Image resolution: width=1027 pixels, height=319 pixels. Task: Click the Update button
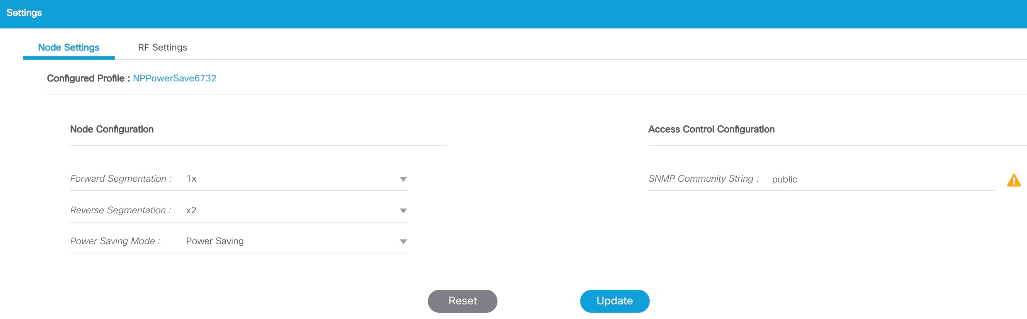coord(614,301)
